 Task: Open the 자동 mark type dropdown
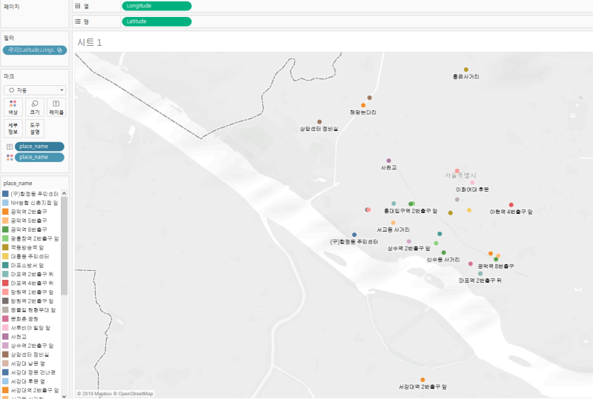tap(35, 90)
